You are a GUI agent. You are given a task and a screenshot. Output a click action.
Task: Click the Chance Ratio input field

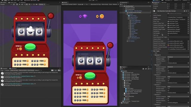tap(178, 39)
